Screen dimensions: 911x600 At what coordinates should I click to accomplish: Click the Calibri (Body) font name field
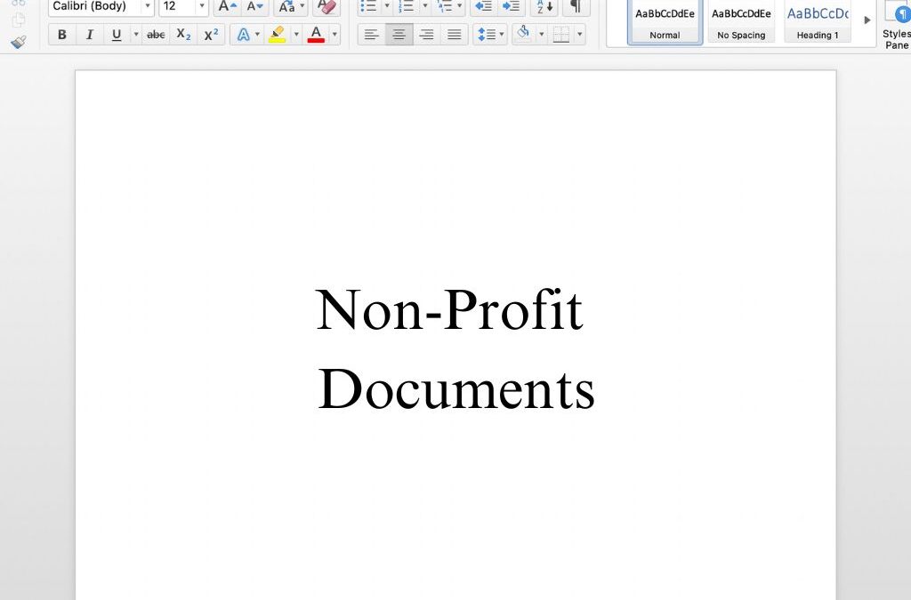tap(95, 6)
